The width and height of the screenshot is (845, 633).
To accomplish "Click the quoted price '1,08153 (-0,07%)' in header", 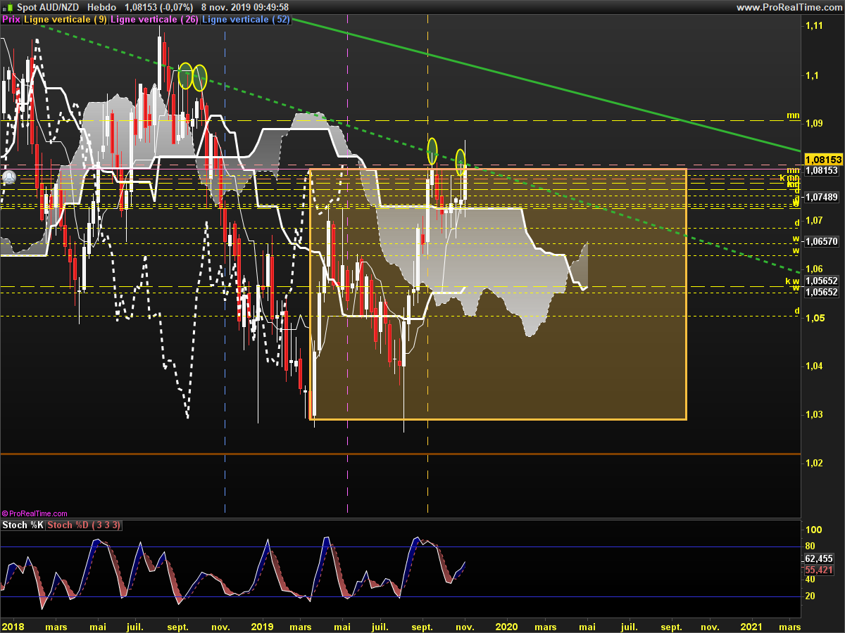I will 158,7.
